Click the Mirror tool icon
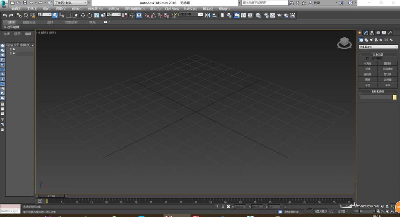This screenshot has width=400, height=217. [208, 15]
